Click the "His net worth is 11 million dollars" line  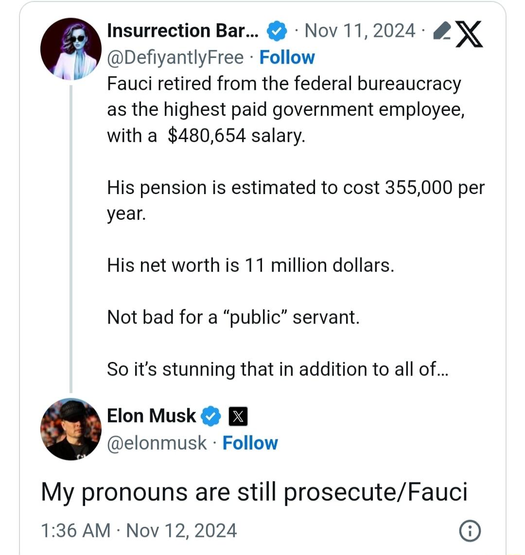point(250,266)
